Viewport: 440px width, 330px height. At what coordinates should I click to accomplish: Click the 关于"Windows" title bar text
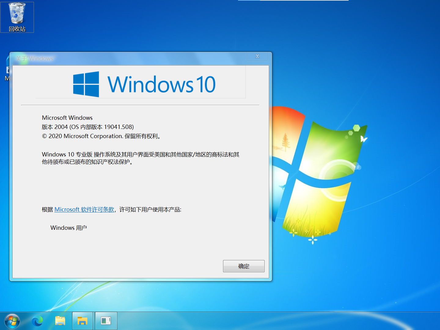(35, 58)
